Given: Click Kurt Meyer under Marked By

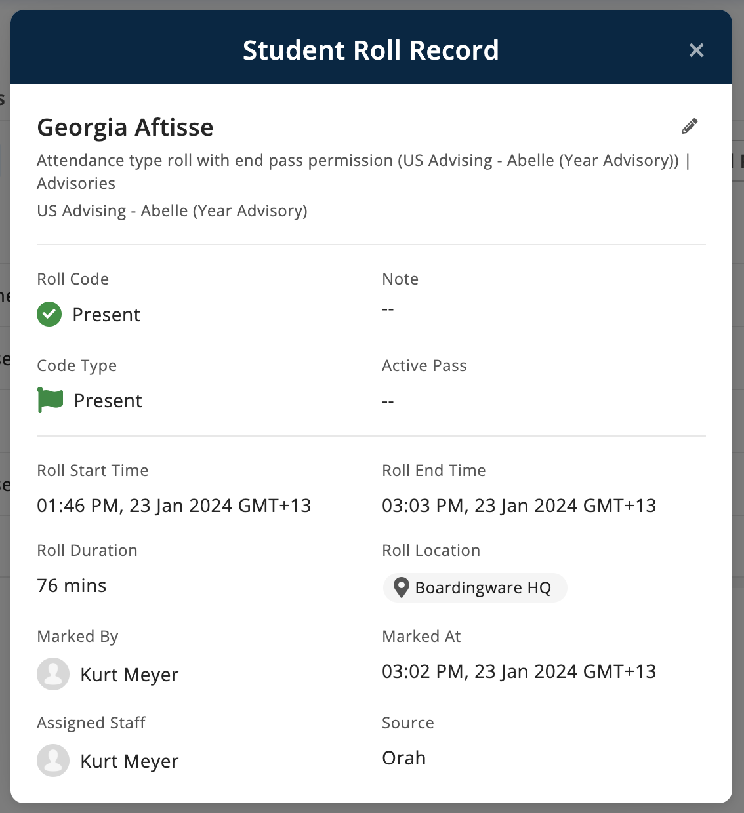Looking at the screenshot, I should (129, 674).
